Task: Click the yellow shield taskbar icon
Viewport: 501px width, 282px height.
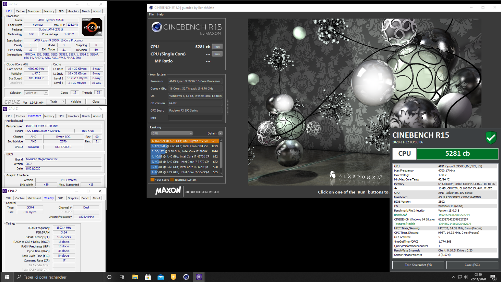Action: click(x=173, y=277)
